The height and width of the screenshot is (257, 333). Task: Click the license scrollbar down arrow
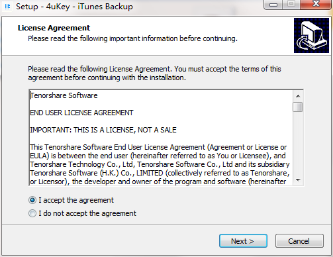pyautogui.click(x=298, y=180)
